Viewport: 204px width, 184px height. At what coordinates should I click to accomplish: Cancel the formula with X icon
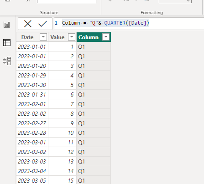pyautogui.click(x=28, y=24)
